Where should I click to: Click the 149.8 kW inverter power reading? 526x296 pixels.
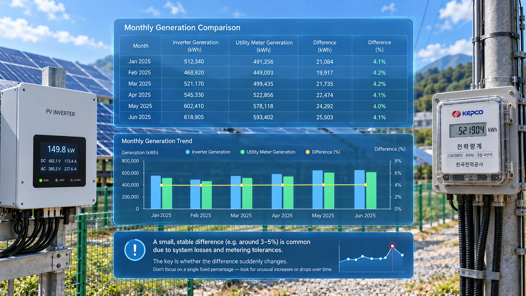click(x=61, y=149)
